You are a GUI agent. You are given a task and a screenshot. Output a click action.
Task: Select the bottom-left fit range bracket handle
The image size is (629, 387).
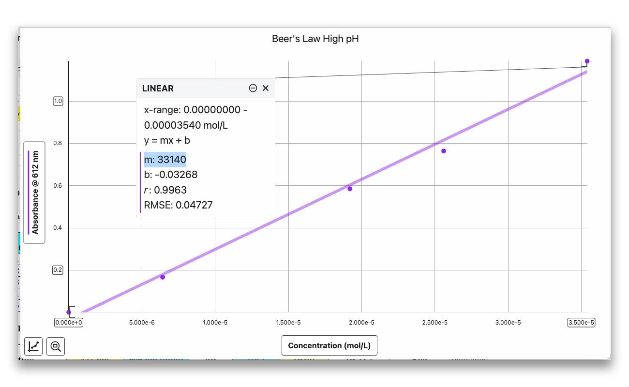click(71, 308)
